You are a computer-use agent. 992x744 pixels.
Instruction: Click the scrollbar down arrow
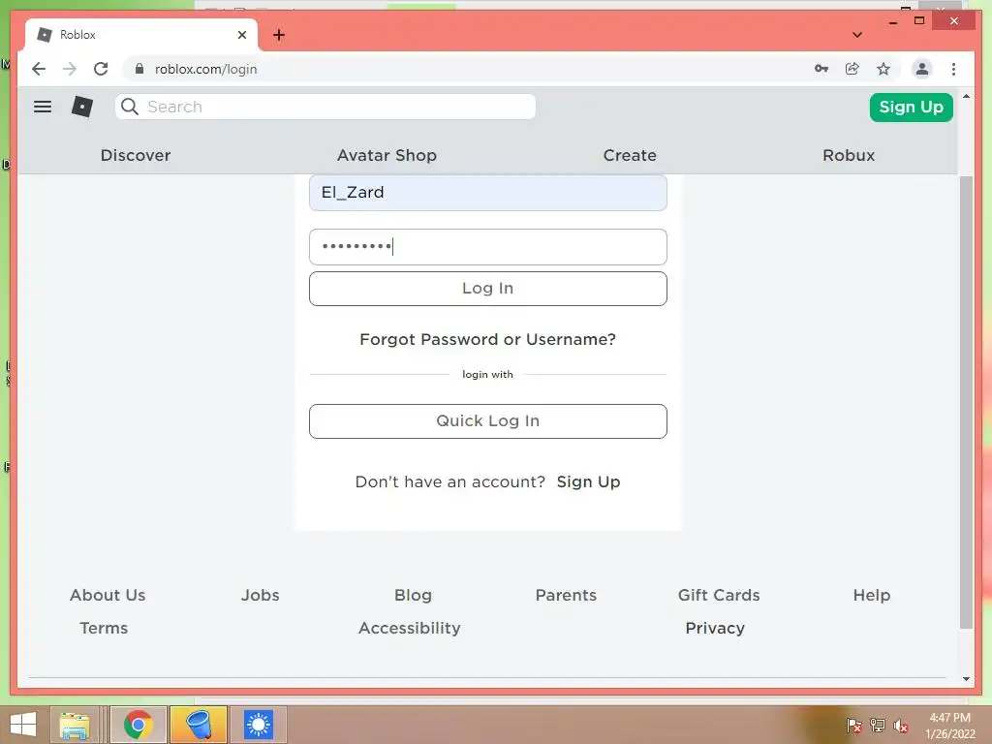[x=966, y=679]
